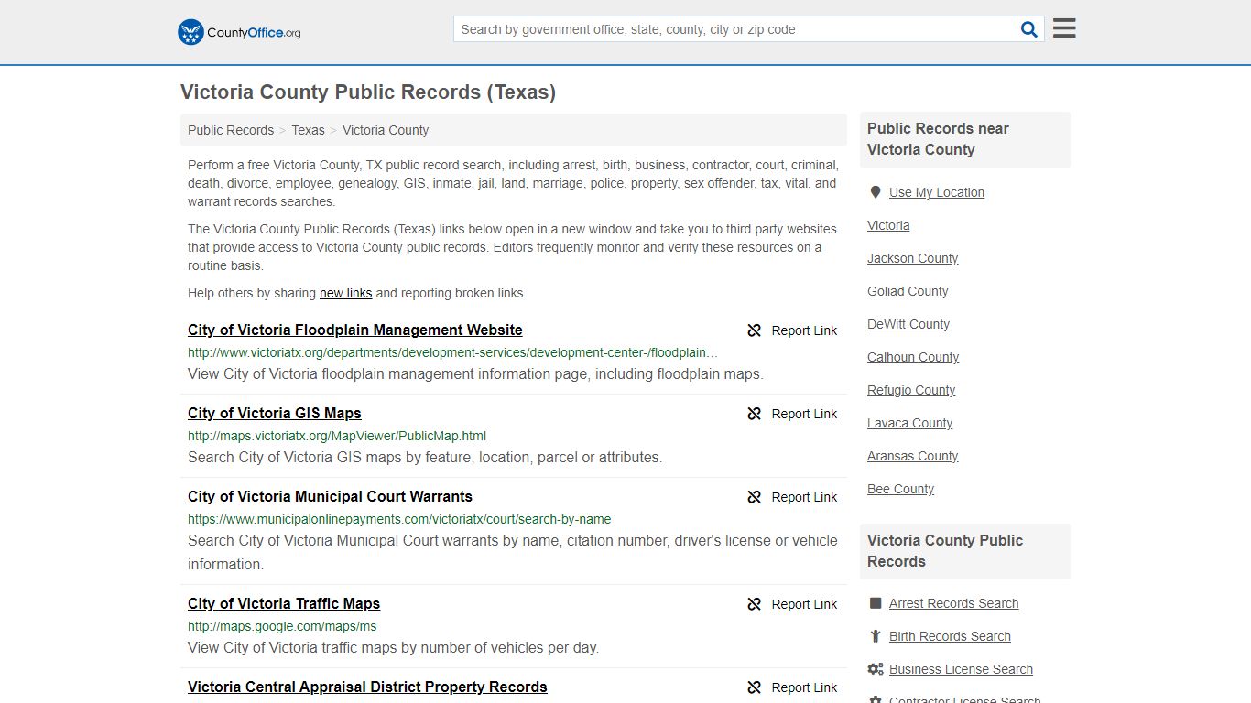Open maps.victoriatx.org PublicMap URL
The height and width of the screenshot is (703, 1251).
[x=337, y=436]
